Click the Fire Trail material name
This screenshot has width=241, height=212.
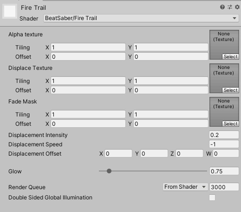pos(33,7)
